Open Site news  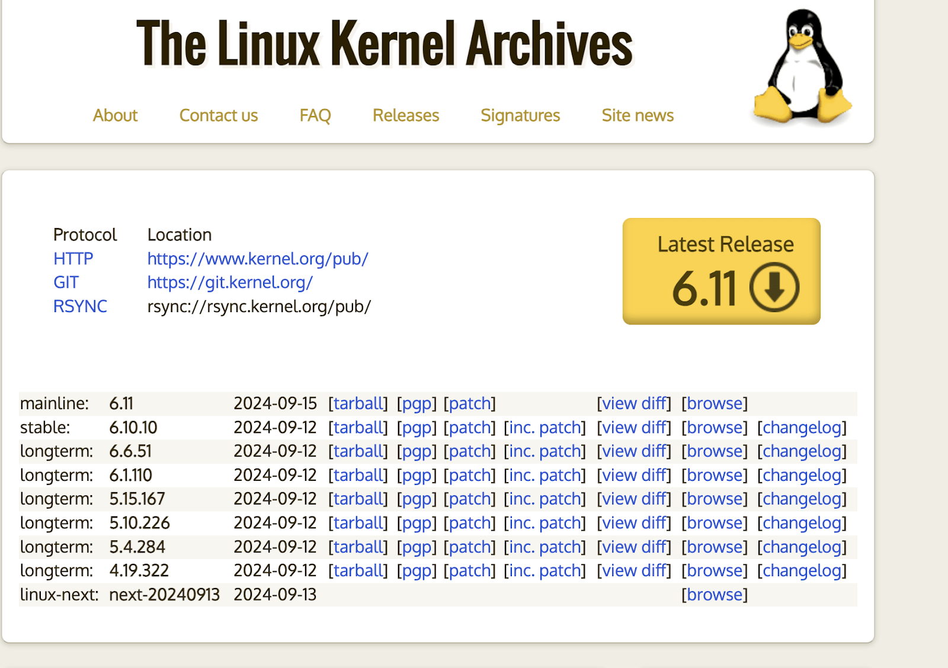(x=637, y=115)
